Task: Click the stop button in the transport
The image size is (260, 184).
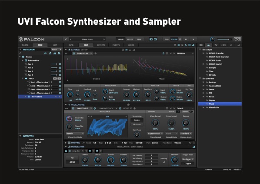Action: click(186, 39)
